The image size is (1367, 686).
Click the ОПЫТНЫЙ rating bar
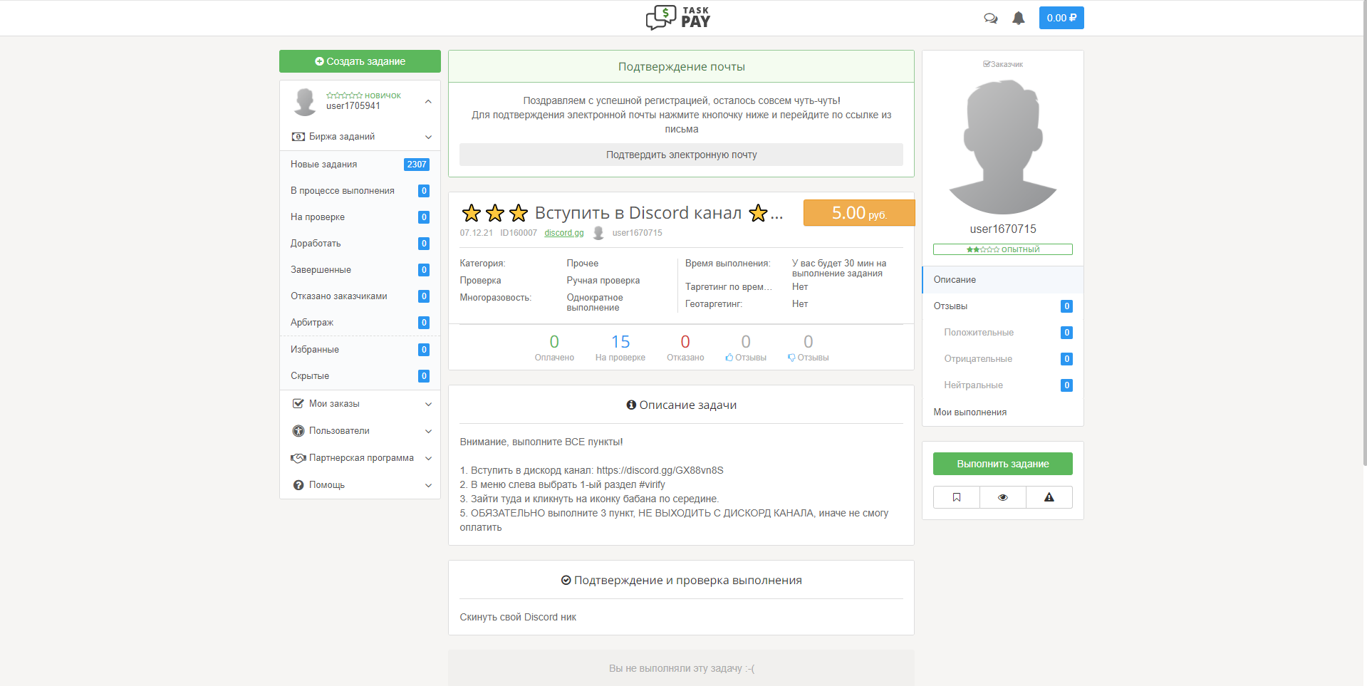click(1003, 249)
